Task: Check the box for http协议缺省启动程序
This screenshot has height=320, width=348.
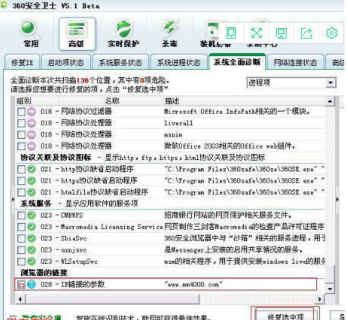Action: [x=21, y=169]
